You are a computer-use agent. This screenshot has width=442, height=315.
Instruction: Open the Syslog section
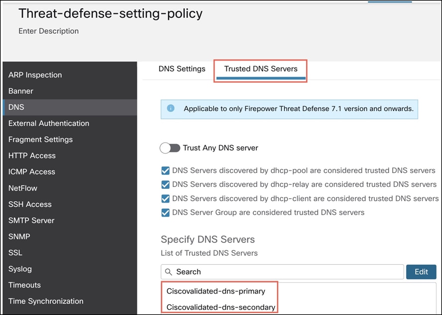coord(20,269)
